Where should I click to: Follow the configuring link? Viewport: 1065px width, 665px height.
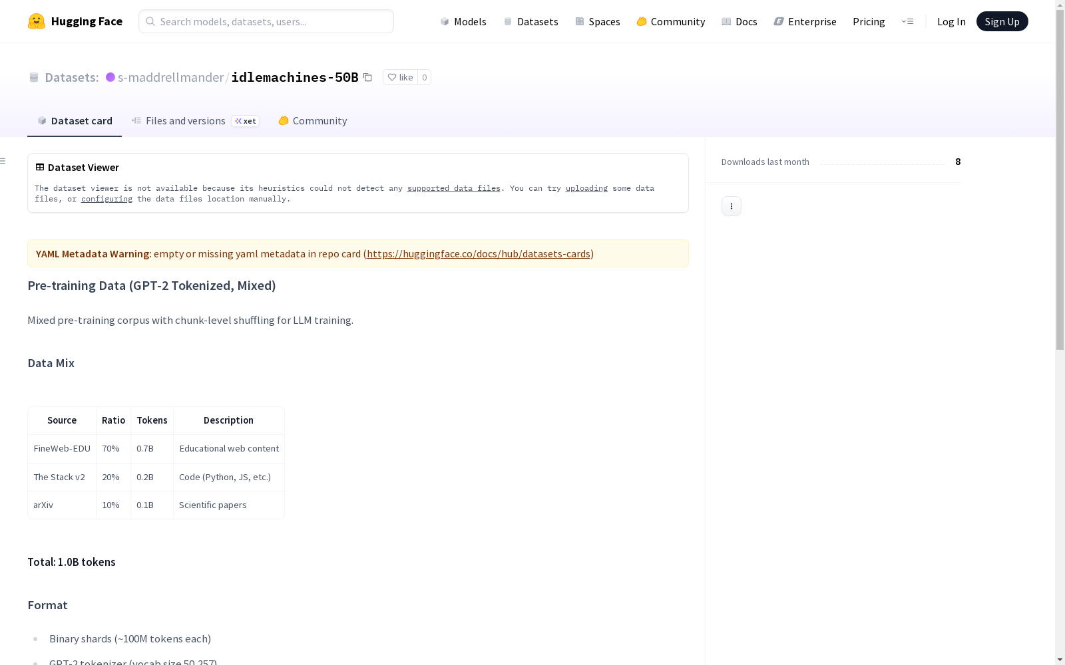106,199
